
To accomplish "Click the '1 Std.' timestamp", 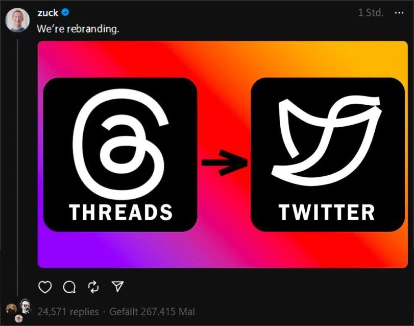I will tap(371, 12).
